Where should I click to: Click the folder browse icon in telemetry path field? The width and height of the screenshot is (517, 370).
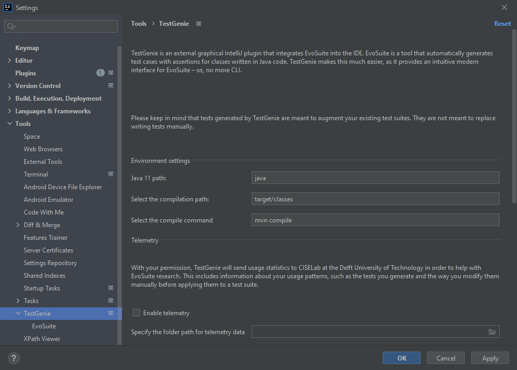pos(492,332)
